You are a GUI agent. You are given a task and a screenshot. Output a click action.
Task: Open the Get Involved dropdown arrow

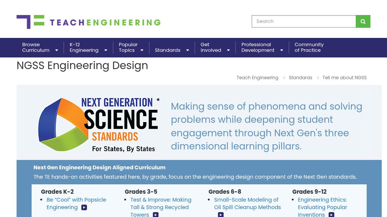coord(228,50)
